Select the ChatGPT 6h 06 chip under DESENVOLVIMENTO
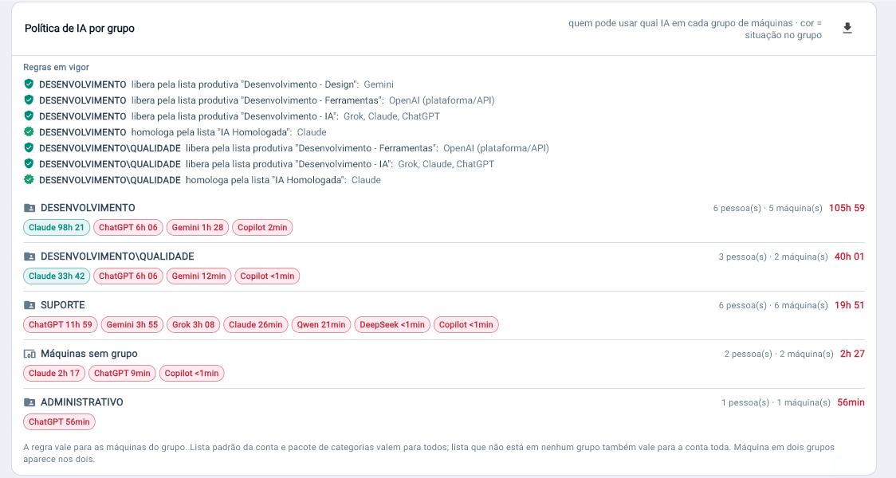896x478 pixels. click(x=128, y=227)
